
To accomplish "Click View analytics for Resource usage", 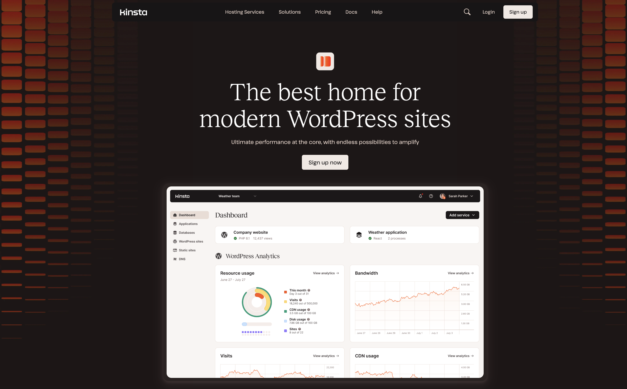I will pos(326,273).
